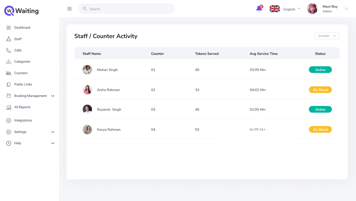This screenshot has height=201, width=356.
Task: Open the Staff menu item
Action: [18, 39]
